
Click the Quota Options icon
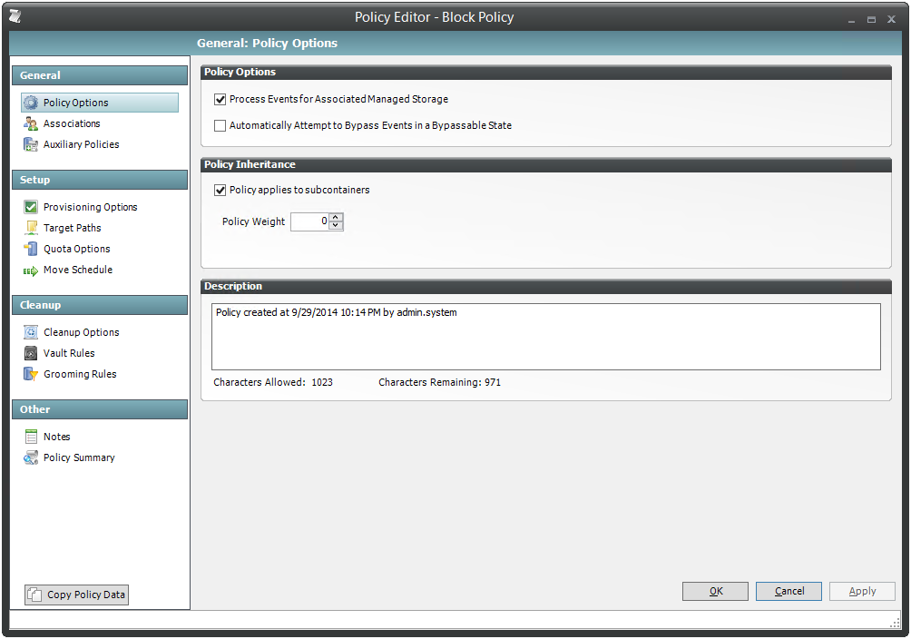(x=31, y=249)
